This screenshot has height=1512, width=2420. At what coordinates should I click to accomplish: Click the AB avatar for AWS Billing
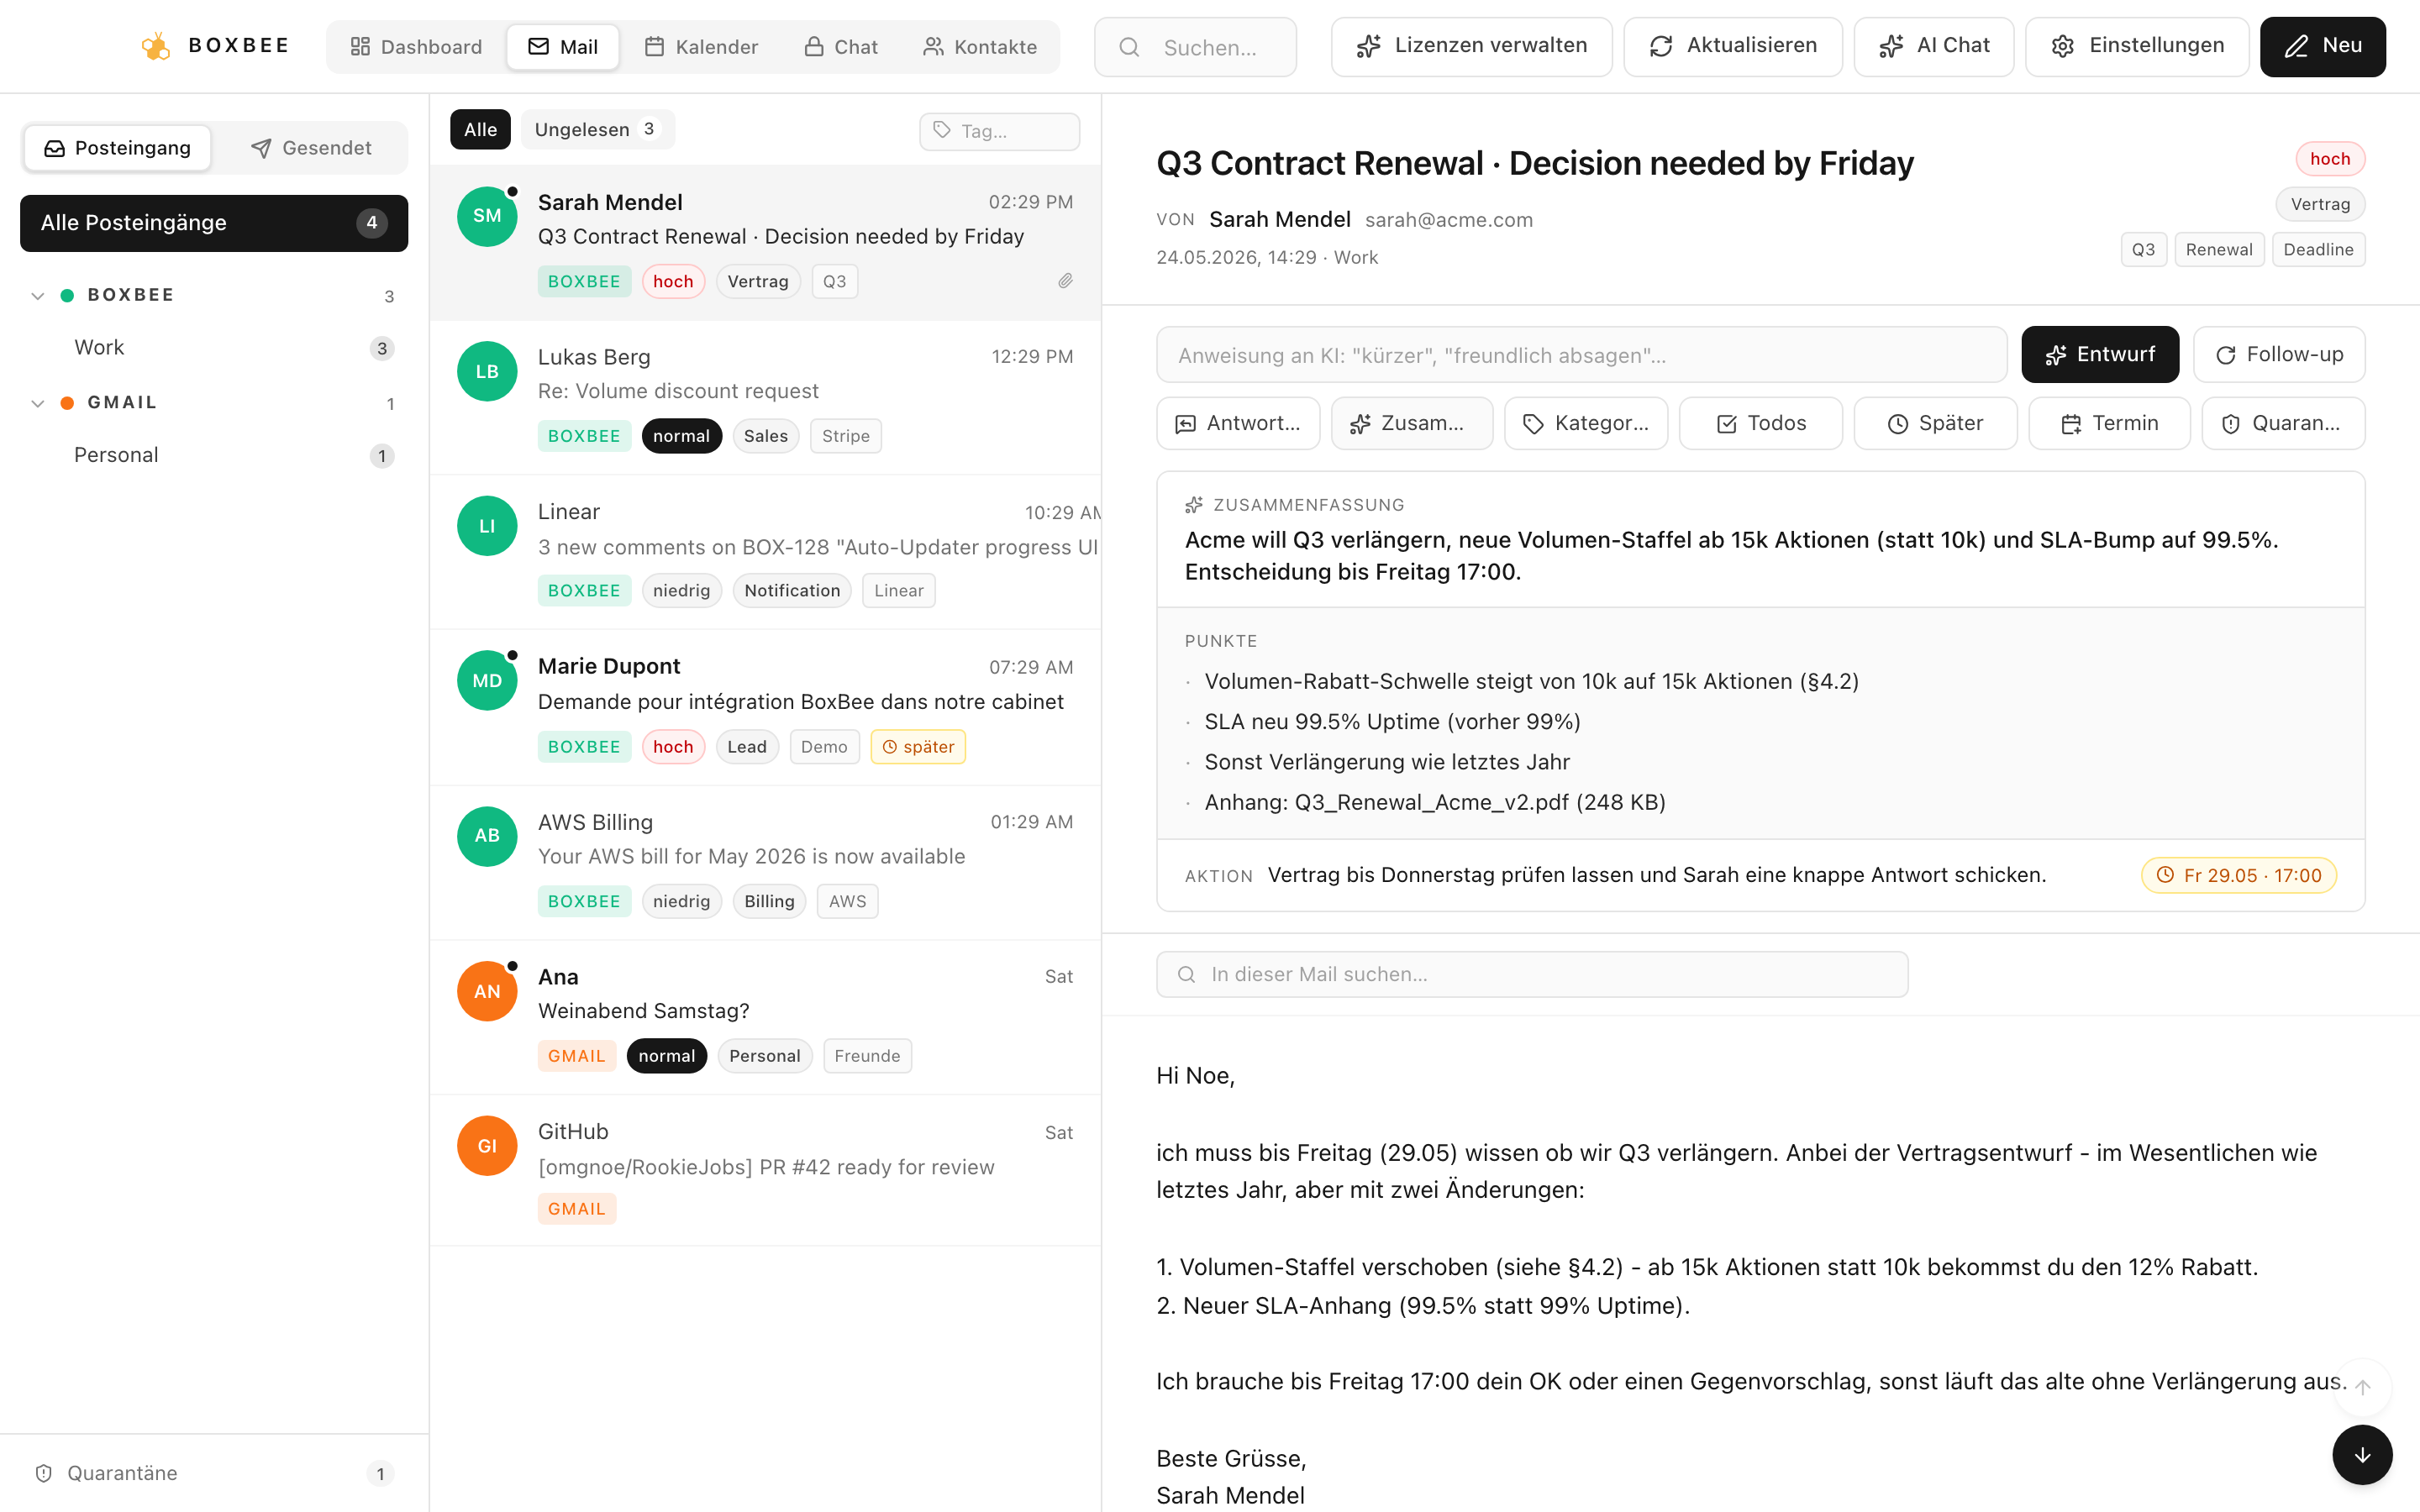[487, 836]
